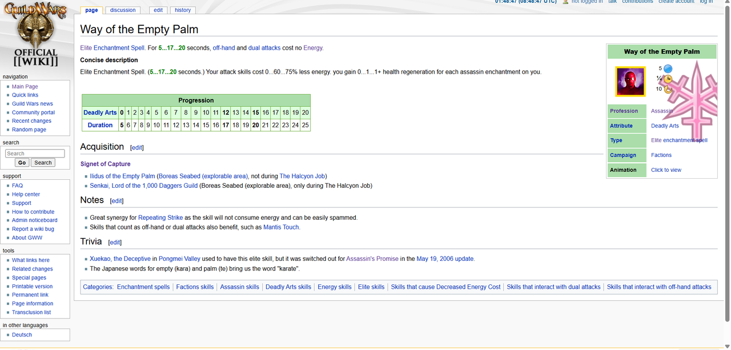The width and height of the screenshot is (731, 350).
Task: Open Related changes tool
Action: [33, 269]
